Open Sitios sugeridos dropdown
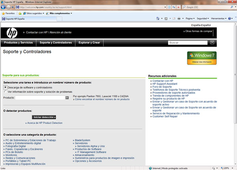Viewport: 237px width, 170px height. point(34,13)
